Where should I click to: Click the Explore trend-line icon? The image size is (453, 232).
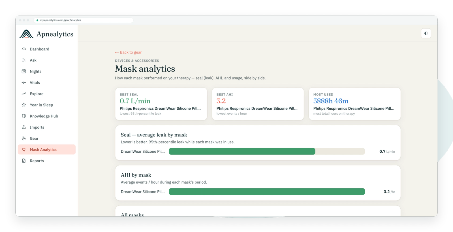point(24,94)
